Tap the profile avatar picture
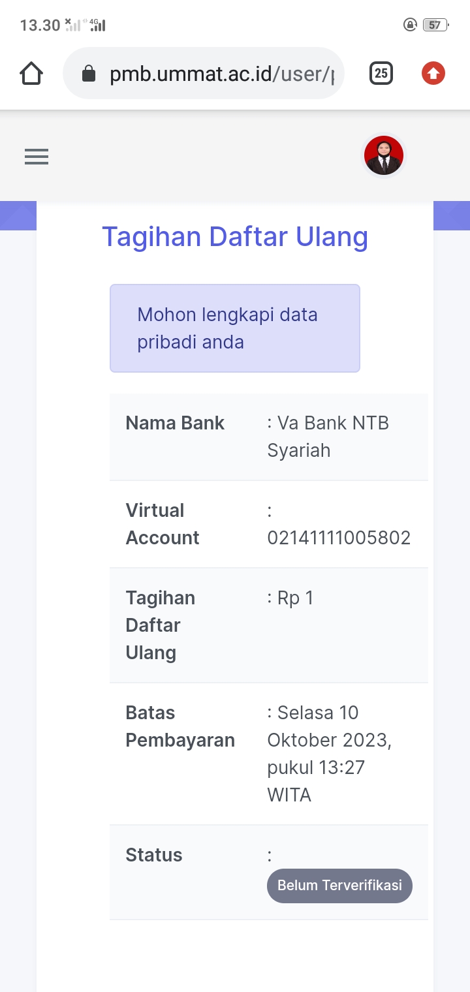Image resolution: width=470 pixels, height=992 pixels. [384, 156]
